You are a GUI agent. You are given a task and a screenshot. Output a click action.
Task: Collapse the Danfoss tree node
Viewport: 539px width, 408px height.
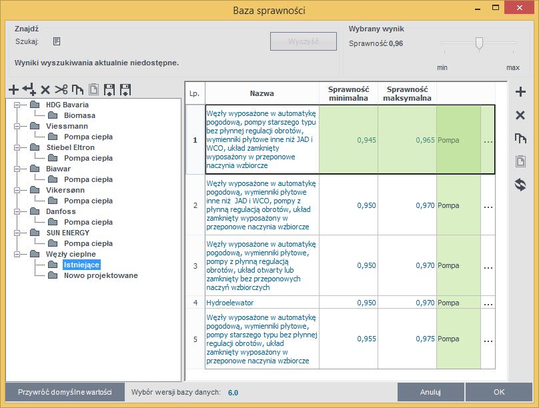17,211
